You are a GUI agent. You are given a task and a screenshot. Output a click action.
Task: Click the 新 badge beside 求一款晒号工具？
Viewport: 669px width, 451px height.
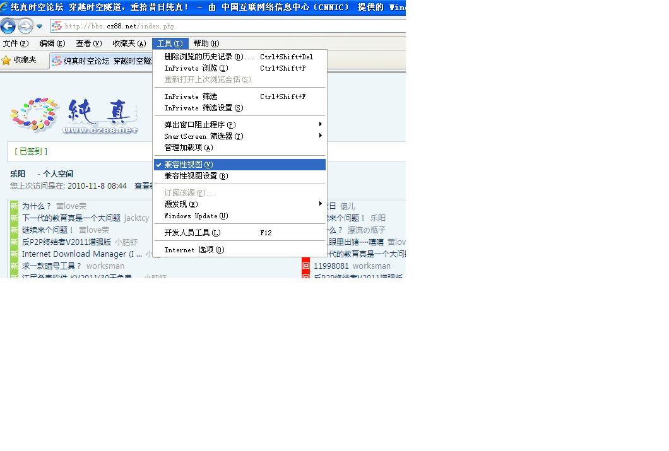[14, 266]
